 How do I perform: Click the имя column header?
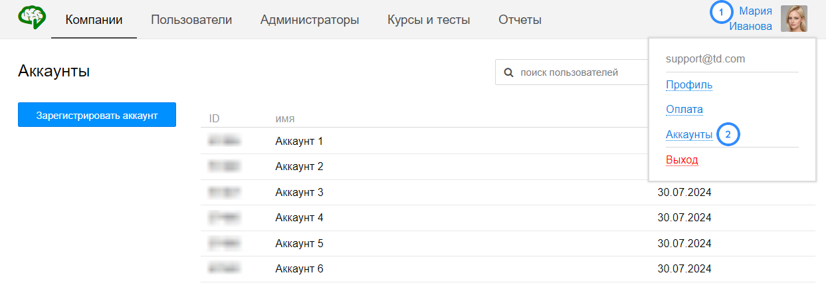(285, 119)
